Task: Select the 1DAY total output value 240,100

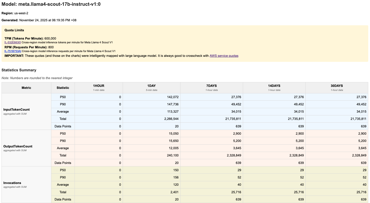Action: point(173,155)
